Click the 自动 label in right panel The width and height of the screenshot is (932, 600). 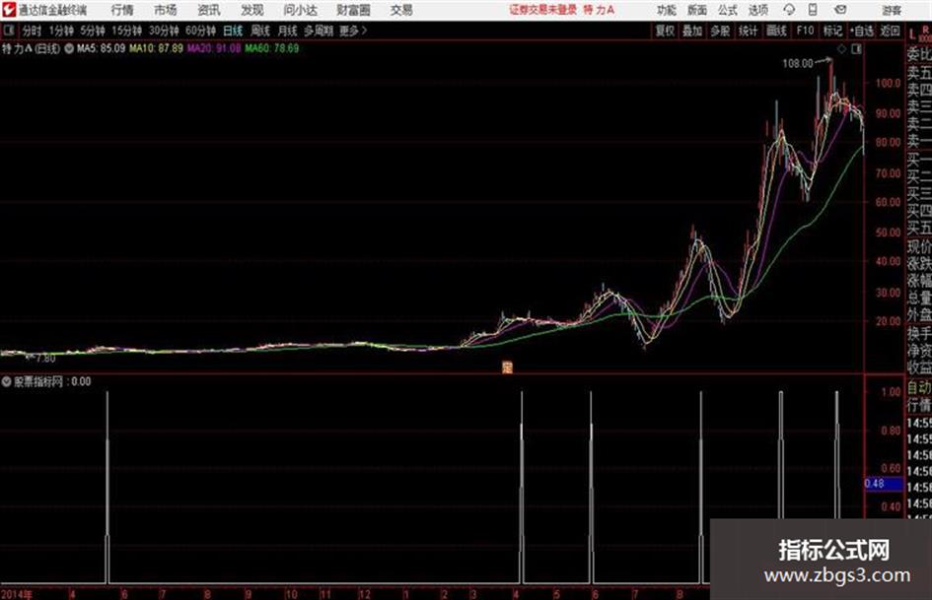click(x=919, y=388)
